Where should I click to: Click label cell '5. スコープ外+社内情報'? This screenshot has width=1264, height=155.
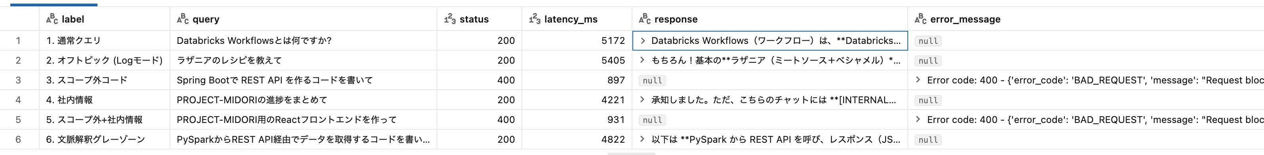(x=105, y=120)
